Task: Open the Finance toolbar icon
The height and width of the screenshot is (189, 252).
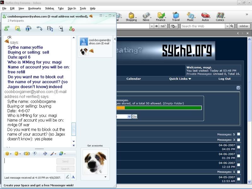Action: tap(161, 17)
